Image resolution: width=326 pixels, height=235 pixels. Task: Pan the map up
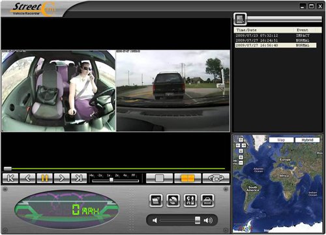pos(241,140)
